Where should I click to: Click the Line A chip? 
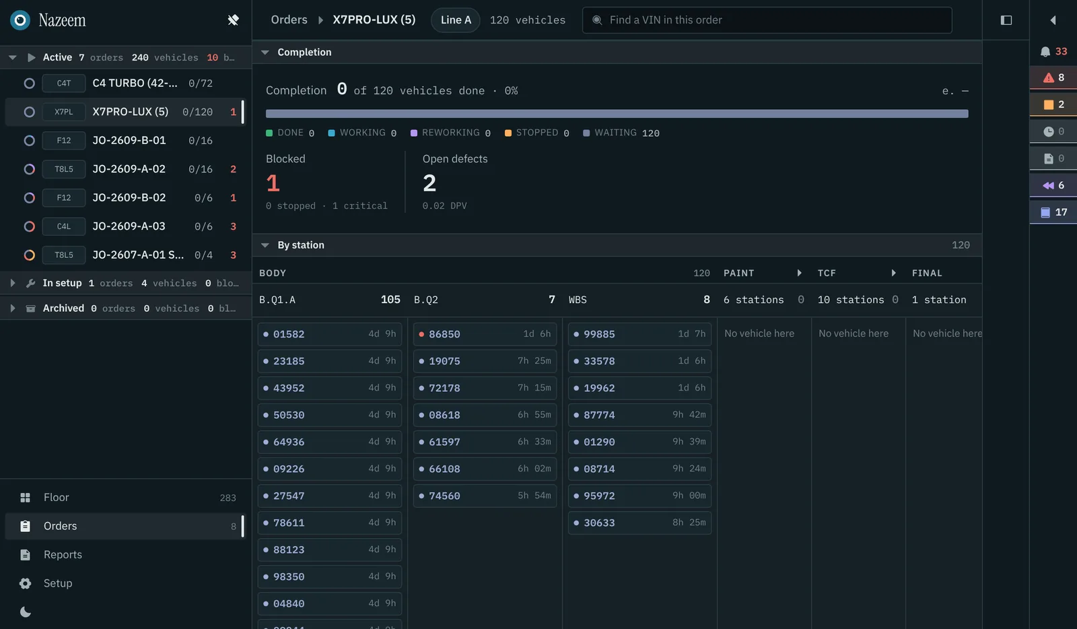[456, 20]
